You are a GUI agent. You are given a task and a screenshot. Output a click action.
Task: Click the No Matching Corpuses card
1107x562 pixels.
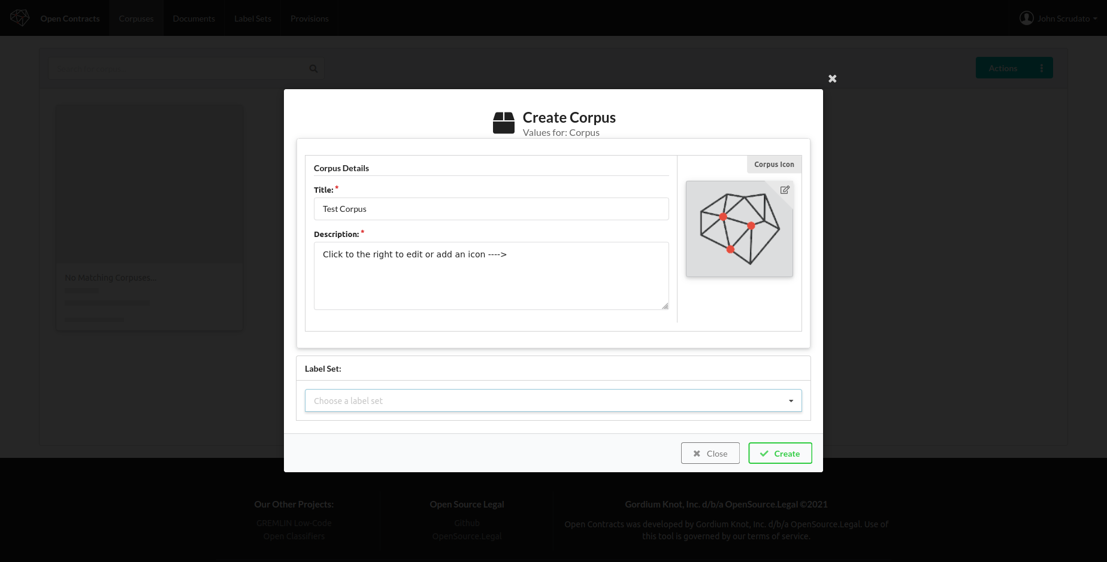150,218
